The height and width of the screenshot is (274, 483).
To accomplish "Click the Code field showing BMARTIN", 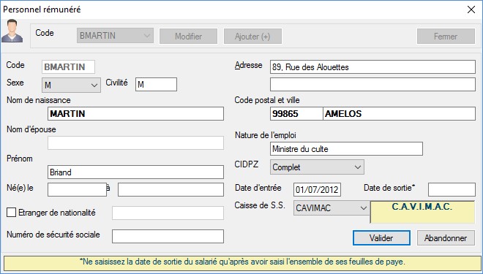I will (68, 66).
